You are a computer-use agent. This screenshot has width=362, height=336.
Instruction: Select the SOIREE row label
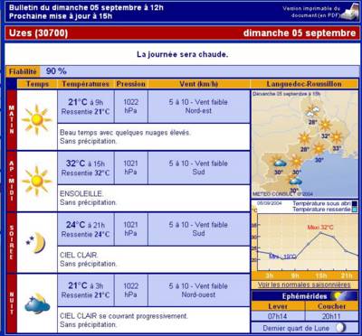click(x=12, y=242)
